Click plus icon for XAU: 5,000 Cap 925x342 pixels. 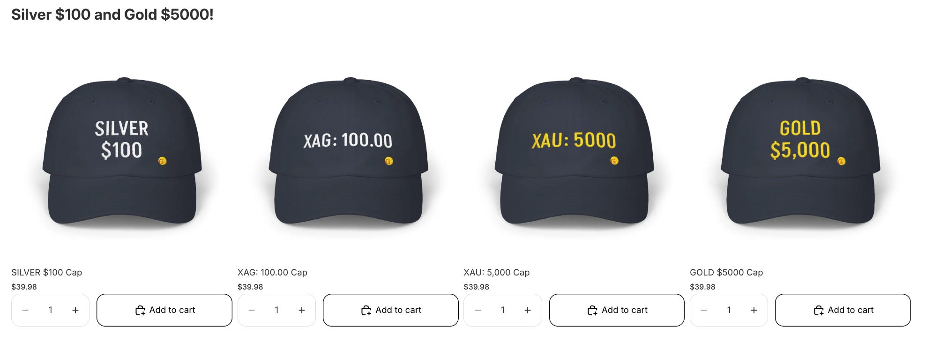pyautogui.click(x=528, y=310)
